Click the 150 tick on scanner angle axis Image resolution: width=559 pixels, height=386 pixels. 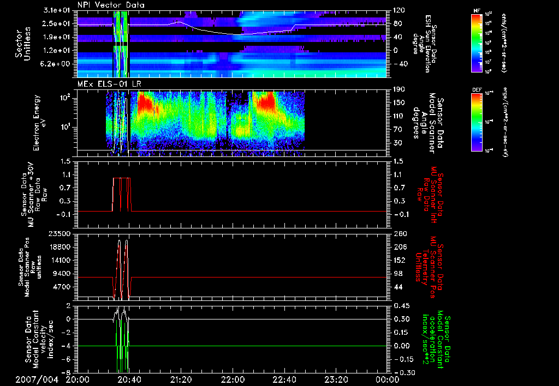coord(399,102)
